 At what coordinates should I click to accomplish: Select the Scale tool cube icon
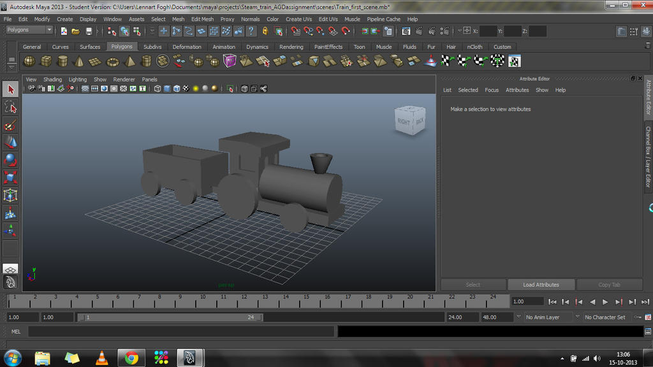tap(10, 178)
